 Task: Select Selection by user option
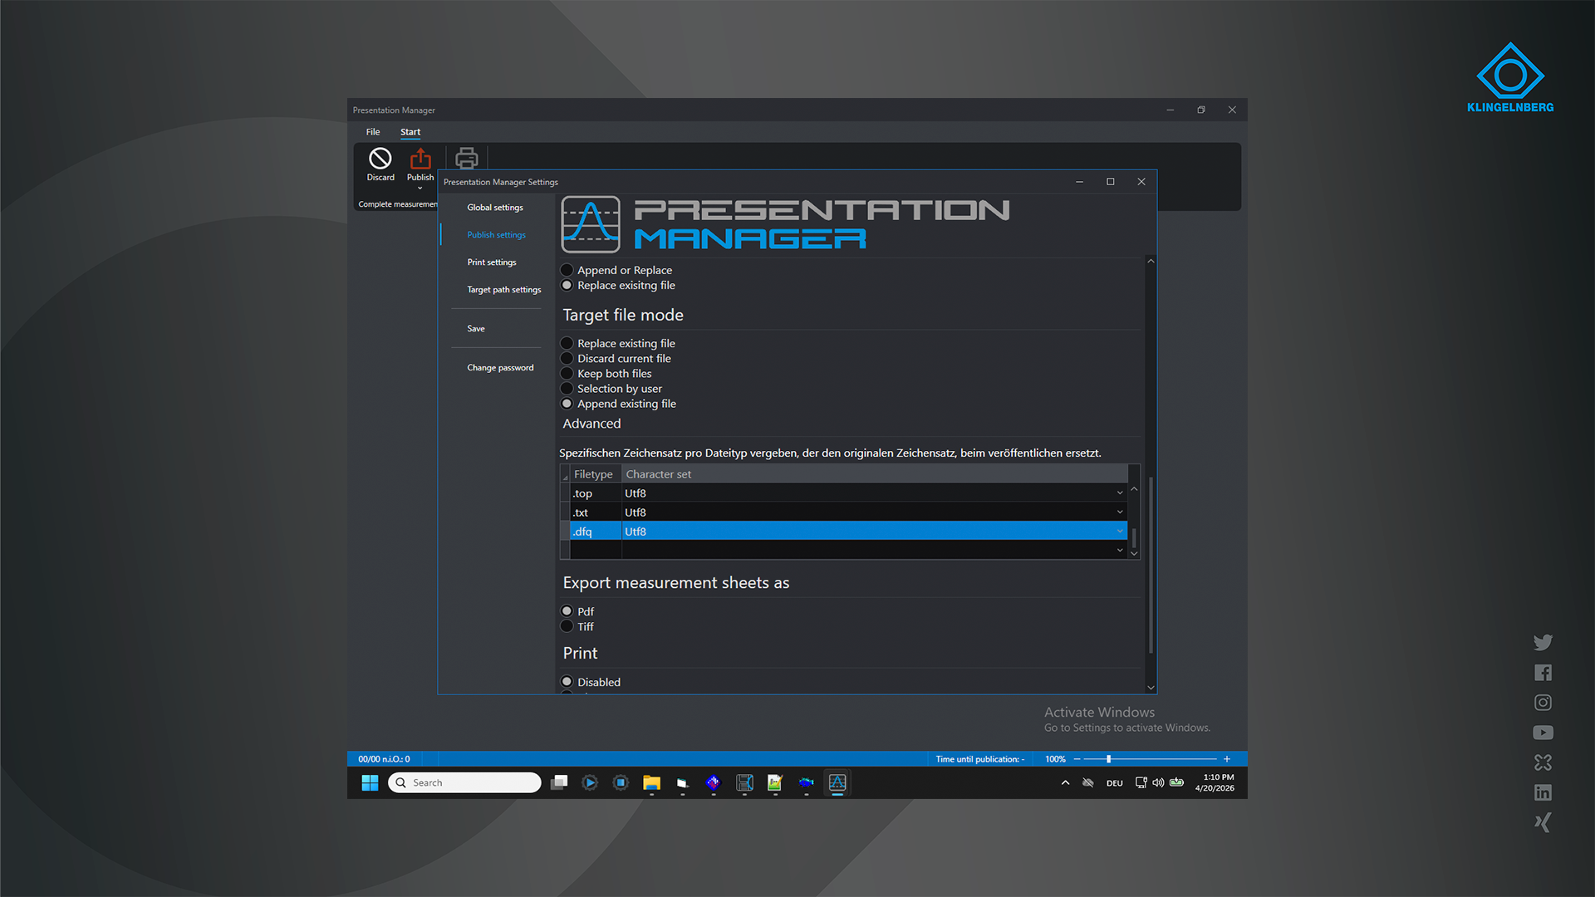(567, 389)
